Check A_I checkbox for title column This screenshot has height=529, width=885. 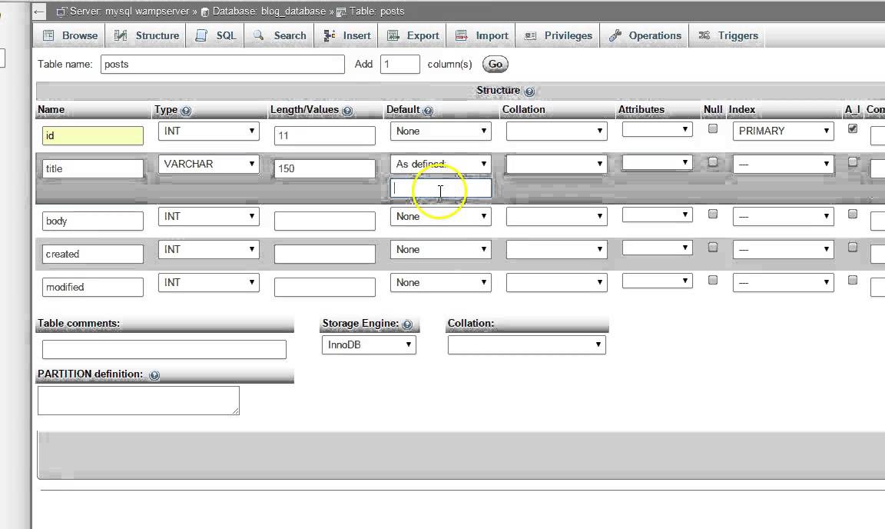click(x=853, y=161)
